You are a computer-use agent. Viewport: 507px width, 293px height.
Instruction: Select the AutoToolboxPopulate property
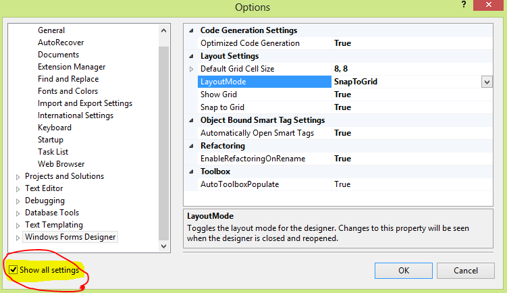tap(240, 184)
